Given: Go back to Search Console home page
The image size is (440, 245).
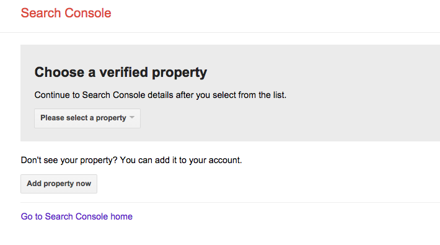Looking at the screenshot, I should pos(77,216).
